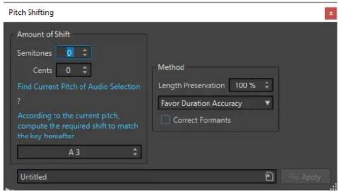This screenshot has height=191, width=338.
Task: Increase Cents using the up arrow
Action: [85, 68]
